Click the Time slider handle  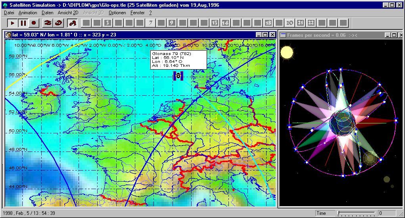338,213
